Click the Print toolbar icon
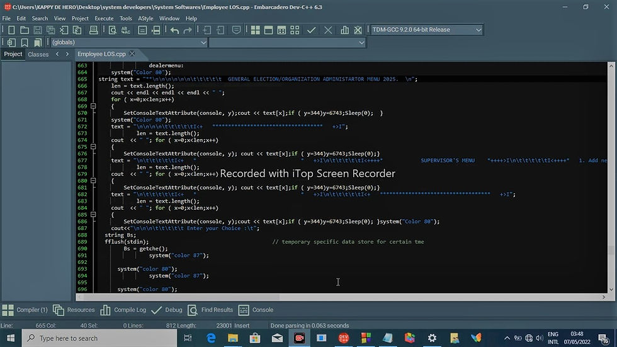The image size is (617, 347). [93, 30]
